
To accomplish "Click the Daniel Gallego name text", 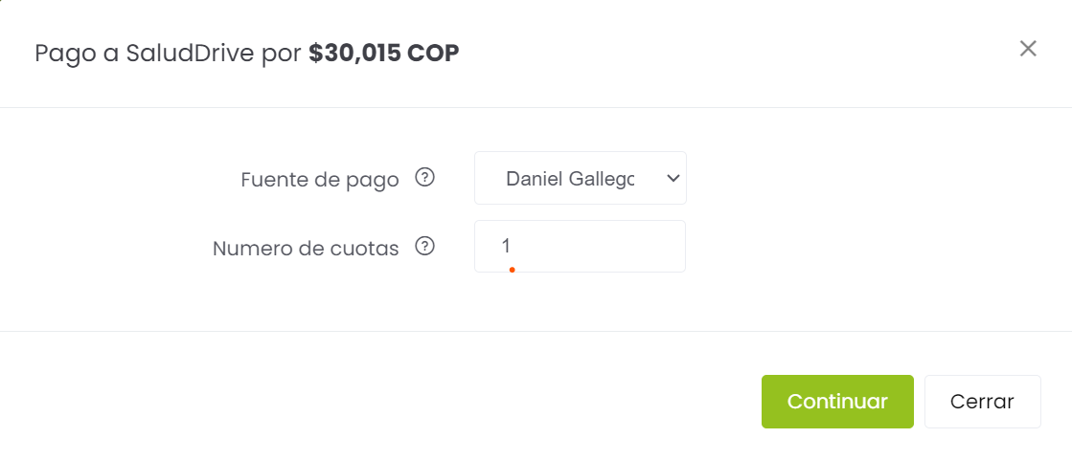I will [x=569, y=179].
